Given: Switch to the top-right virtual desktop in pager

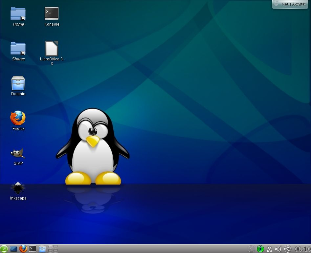Looking at the screenshot, I should click(56, 247).
